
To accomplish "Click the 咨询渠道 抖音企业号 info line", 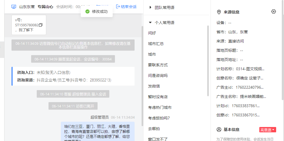I will [64, 80].
